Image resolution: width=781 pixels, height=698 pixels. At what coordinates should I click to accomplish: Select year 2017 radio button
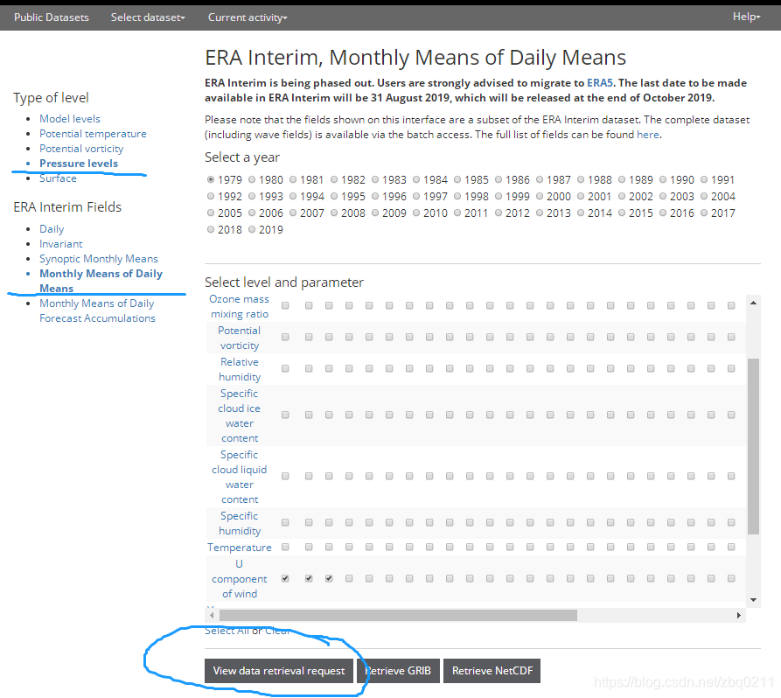pyautogui.click(x=704, y=213)
